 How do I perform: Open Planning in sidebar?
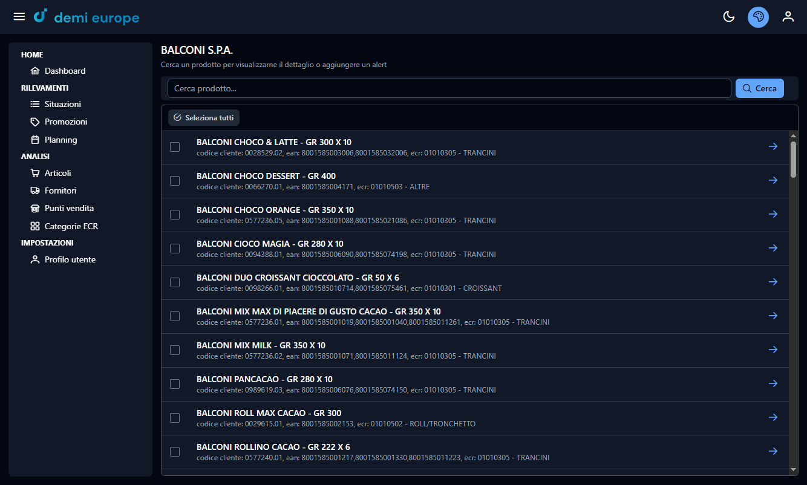point(54,140)
